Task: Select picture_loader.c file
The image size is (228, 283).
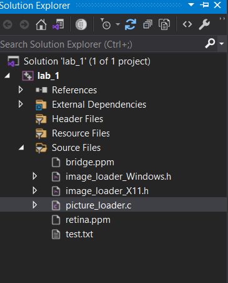Action: click(x=98, y=205)
